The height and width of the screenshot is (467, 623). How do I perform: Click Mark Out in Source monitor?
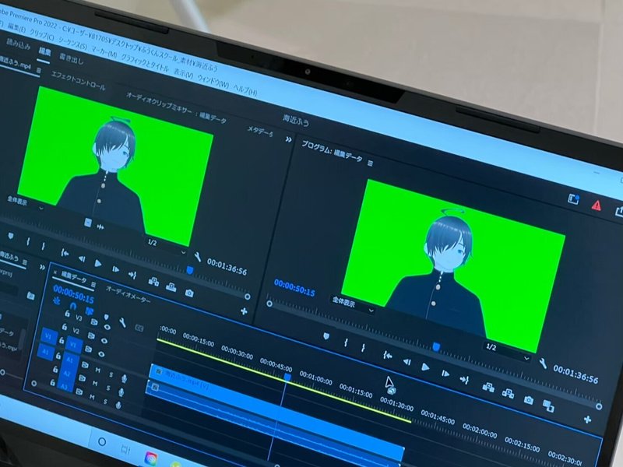(43, 246)
